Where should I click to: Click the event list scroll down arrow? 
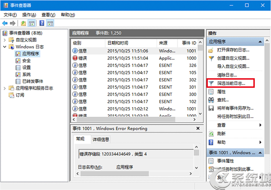(x=200, y=114)
